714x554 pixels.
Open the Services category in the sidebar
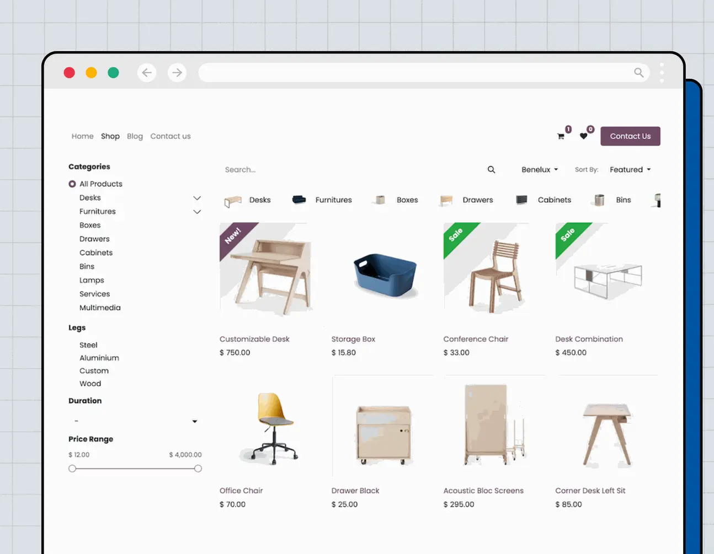tap(94, 294)
